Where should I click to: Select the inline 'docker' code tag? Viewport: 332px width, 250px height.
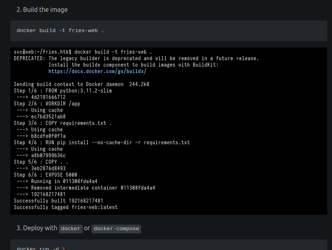pos(70,229)
